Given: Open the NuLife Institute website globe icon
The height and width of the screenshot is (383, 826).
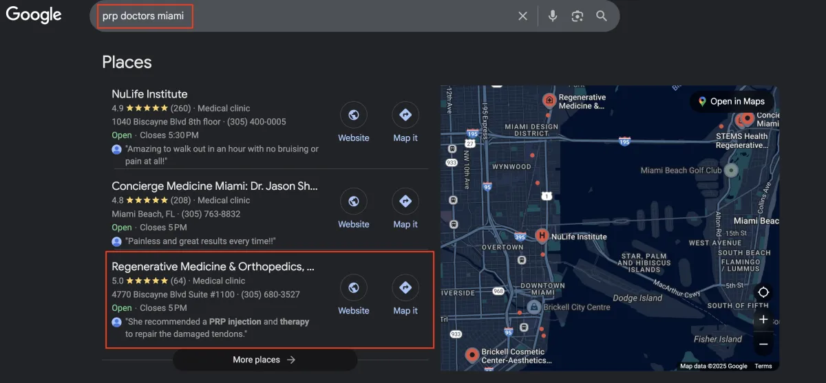Looking at the screenshot, I should tap(354, 115).
